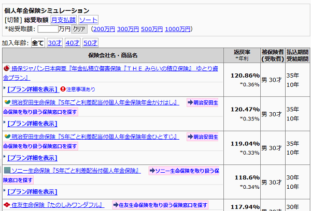Expand プラン詳細を表示 for ソニー生命 plan
This screenshot has height=211, width=311.
point(32,191)
